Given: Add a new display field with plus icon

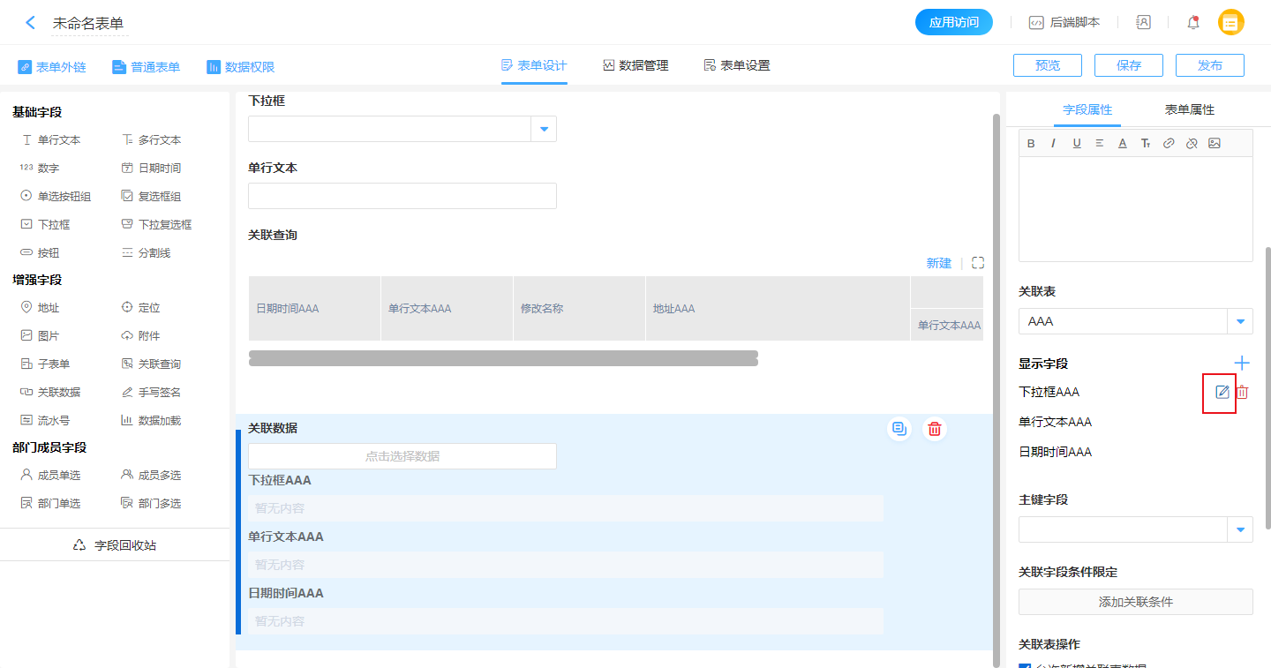Looking at the screenshot, I should 1242,363.
